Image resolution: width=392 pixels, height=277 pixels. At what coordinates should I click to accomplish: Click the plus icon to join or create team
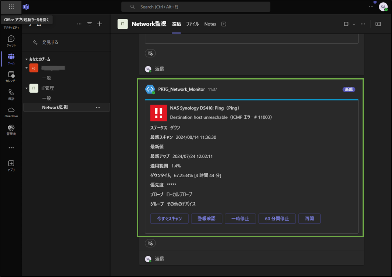click(x=100, y=24)
